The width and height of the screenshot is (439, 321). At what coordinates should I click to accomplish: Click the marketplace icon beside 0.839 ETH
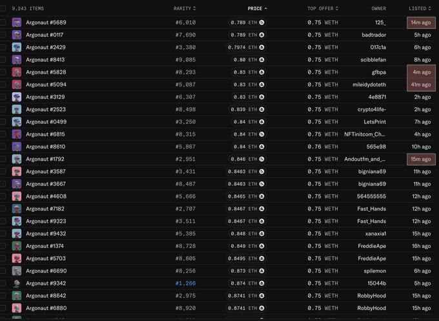pyautogui.click(x=261, y=109)
